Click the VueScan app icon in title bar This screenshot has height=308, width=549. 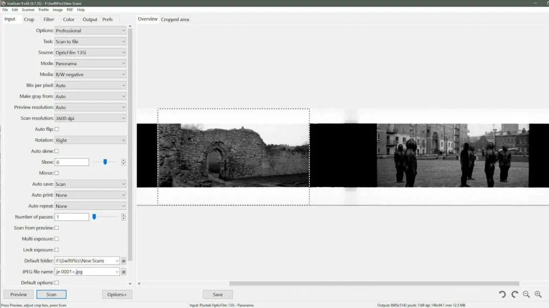pyautogui.click(x=3, y=3)
